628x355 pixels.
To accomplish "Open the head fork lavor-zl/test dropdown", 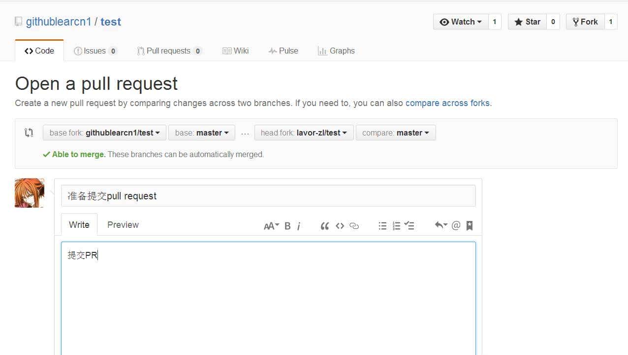I will coord(304,133).
